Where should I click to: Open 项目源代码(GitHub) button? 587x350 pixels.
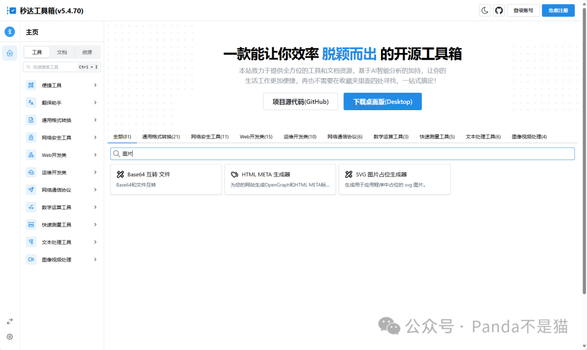pyautogui.click(x=300, y=101)
